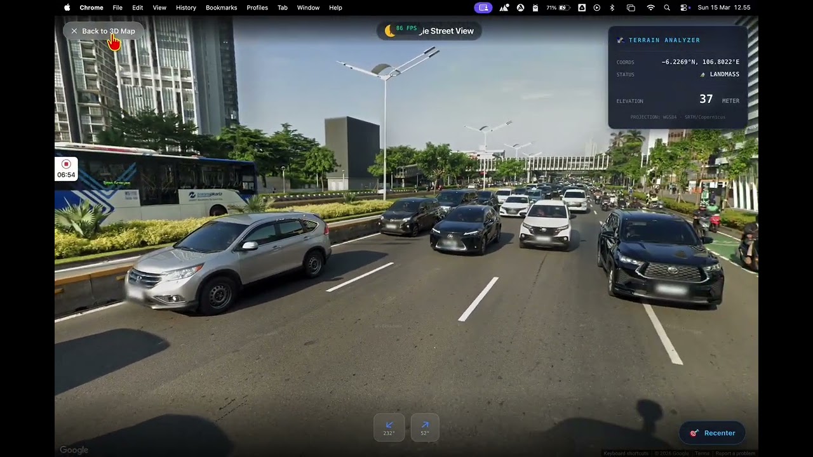Open the Bookmarks menu
This screenshot has width=813, height=457.
coord(222,8)
